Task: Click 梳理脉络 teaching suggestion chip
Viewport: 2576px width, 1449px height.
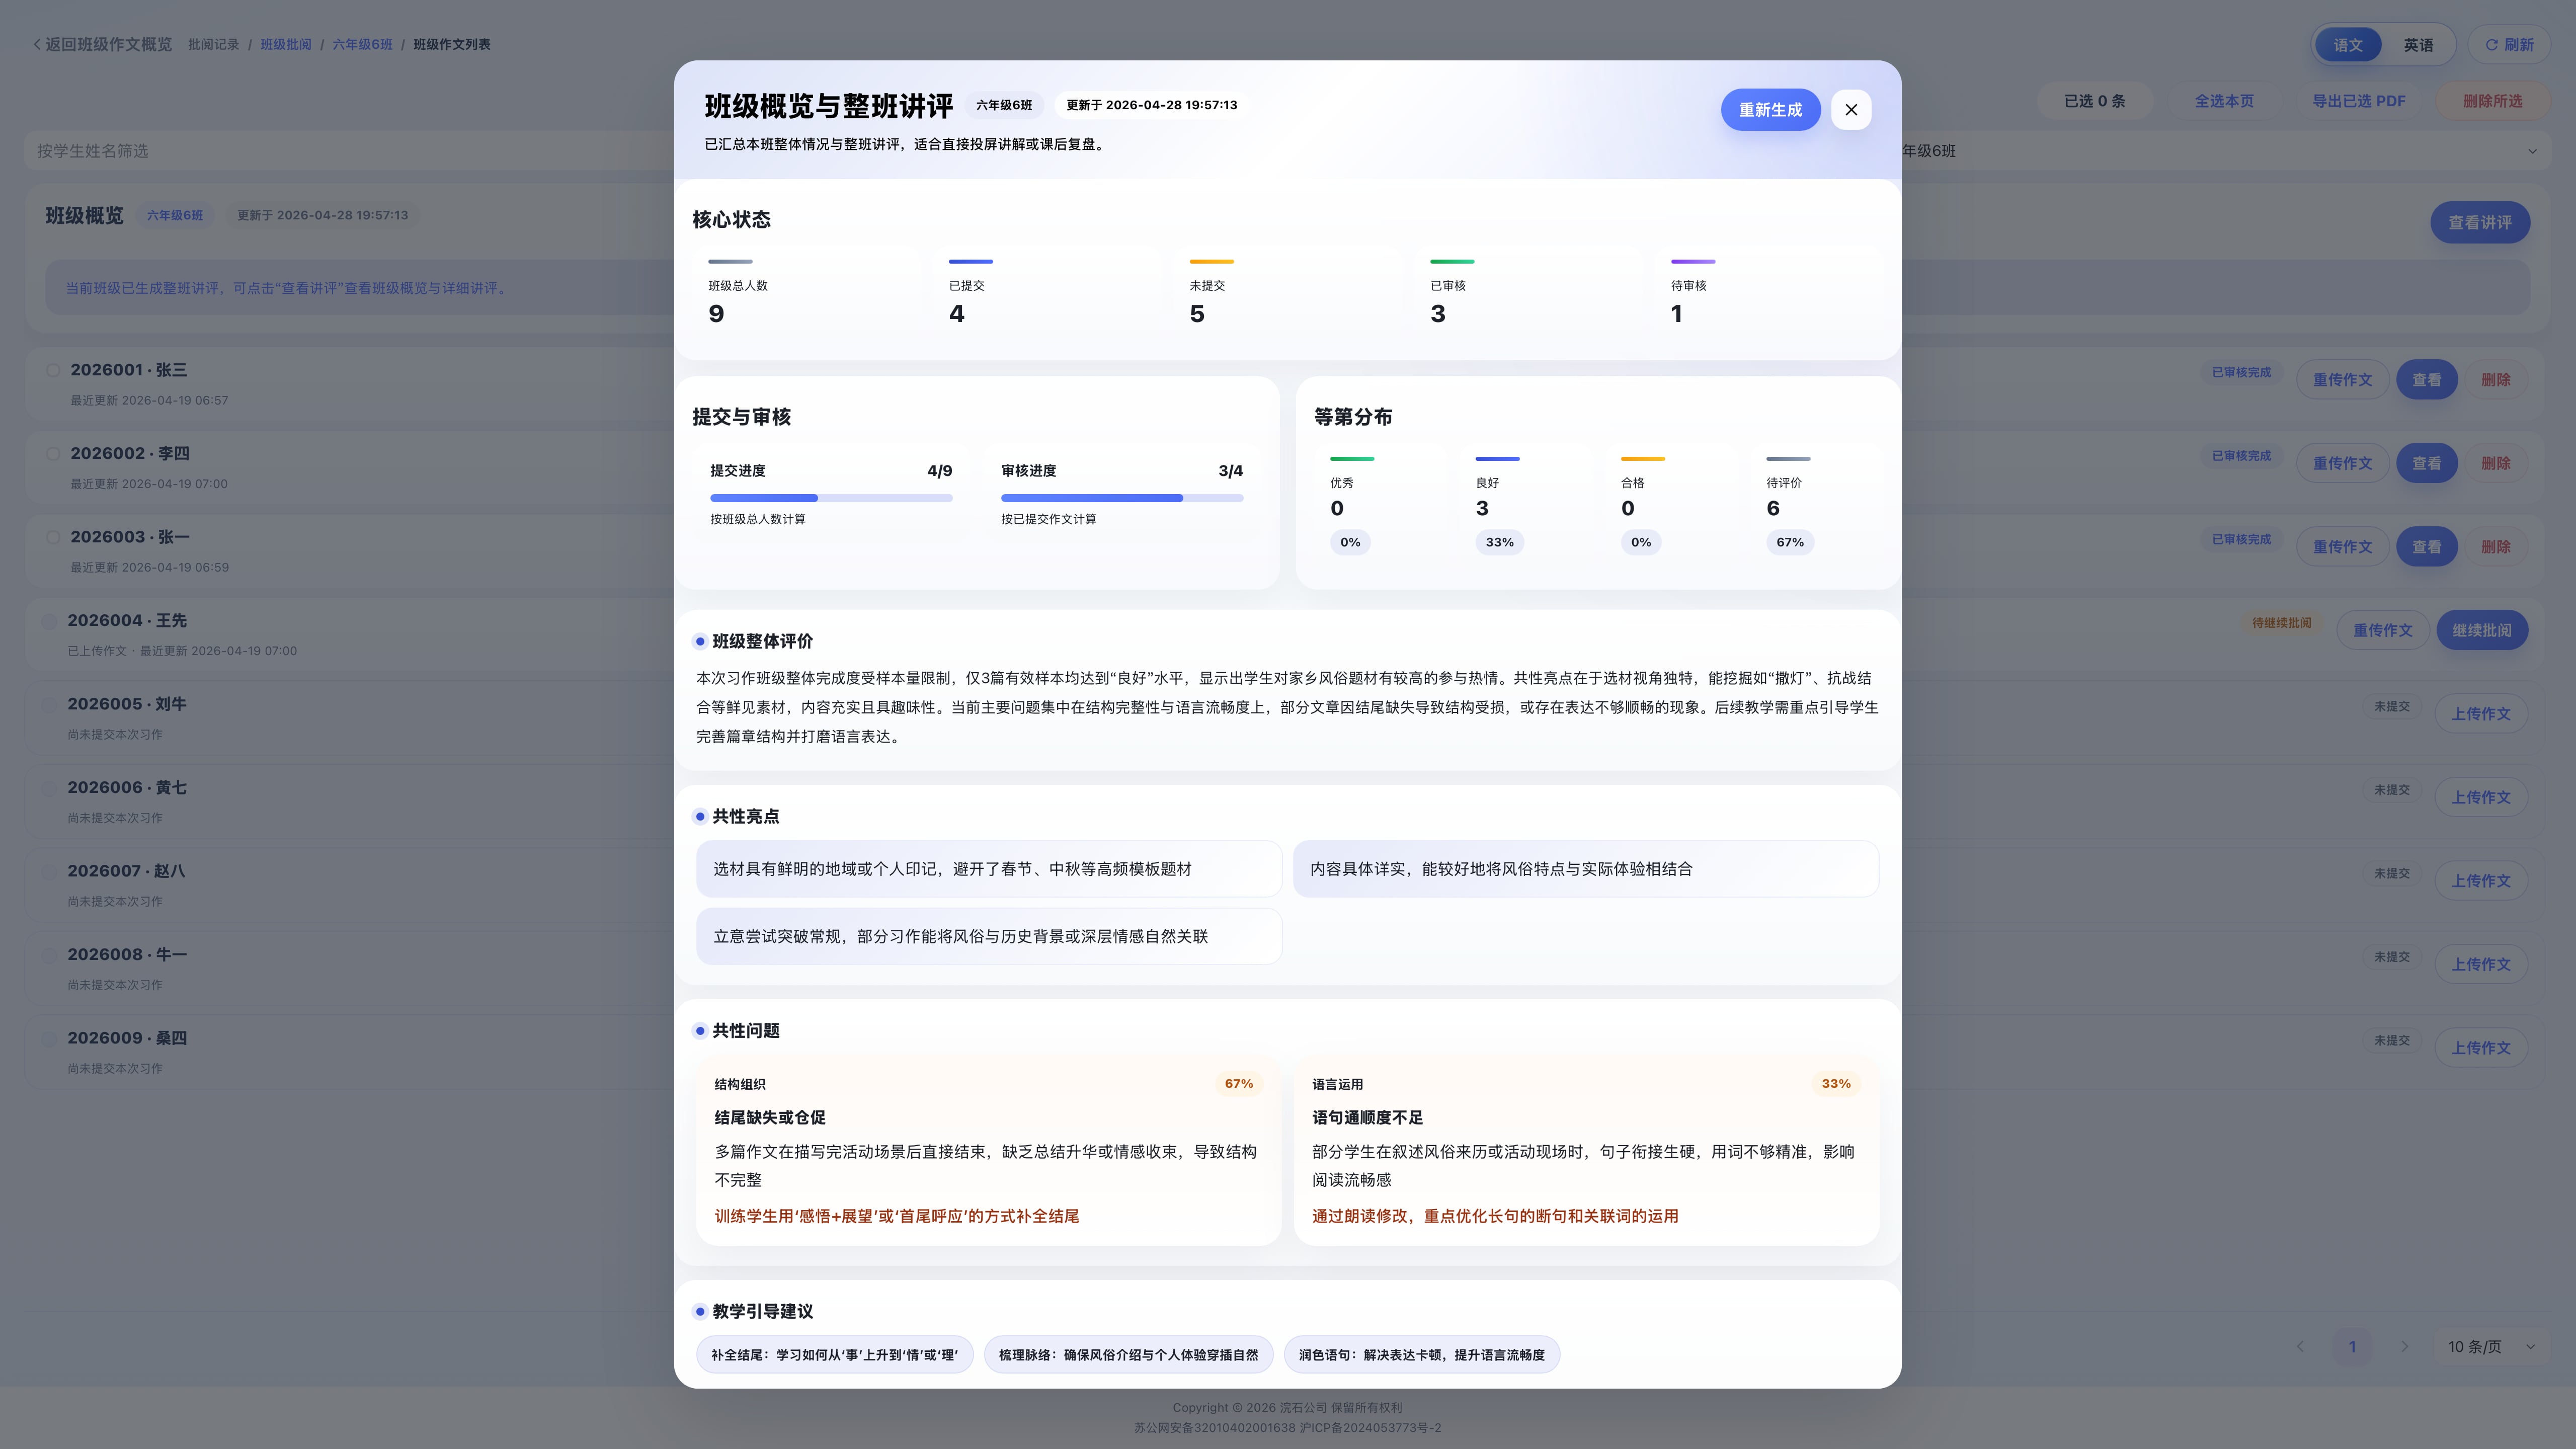Action: (x=1128, y=1355)
